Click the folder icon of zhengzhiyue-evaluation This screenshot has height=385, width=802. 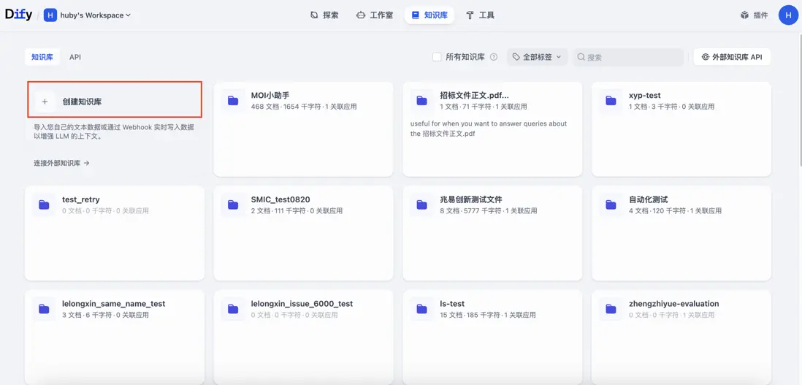(611, 309)
